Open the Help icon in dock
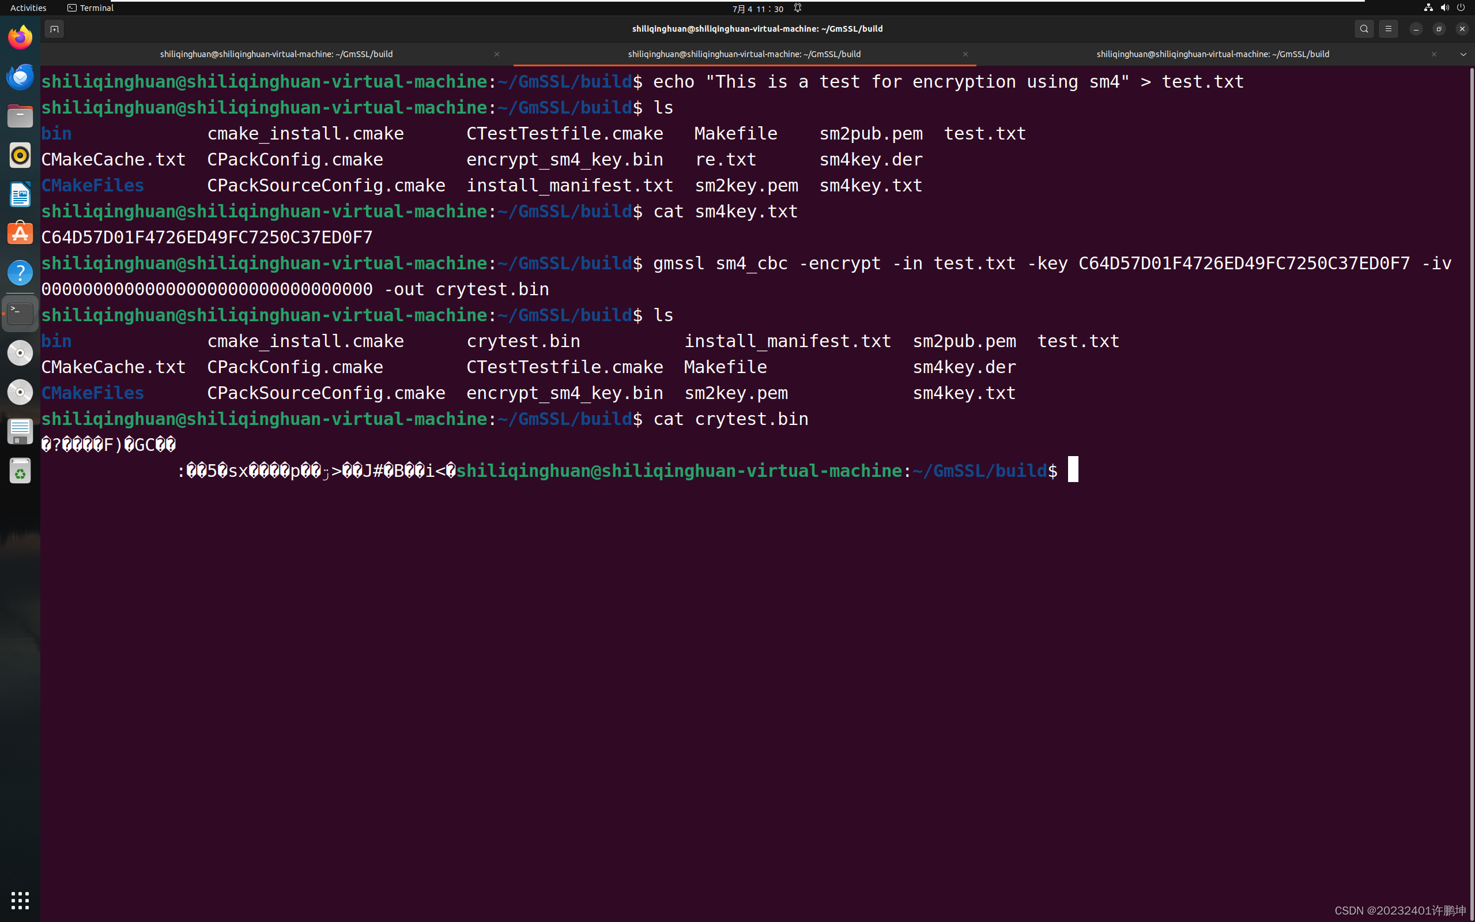This screenshot has height=922, width=1475. (x=20, y=273)
